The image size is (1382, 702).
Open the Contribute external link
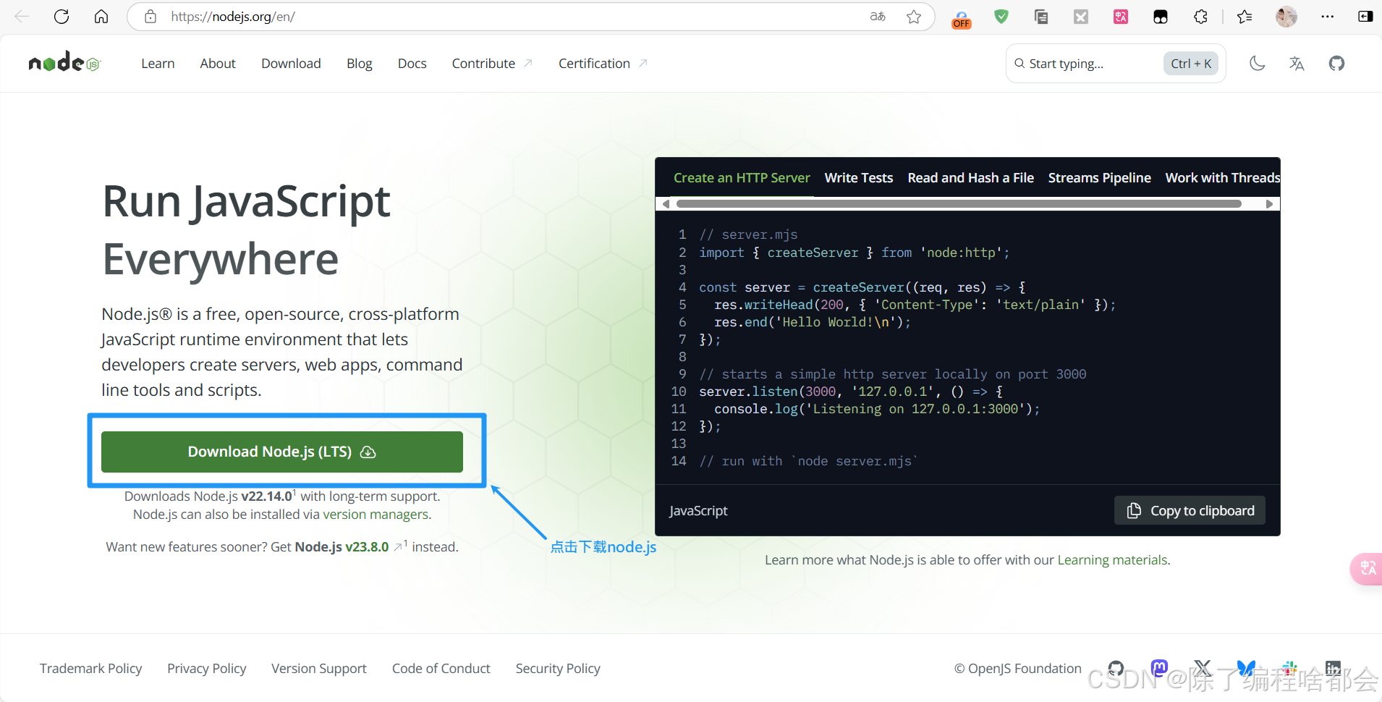(492, 64)
